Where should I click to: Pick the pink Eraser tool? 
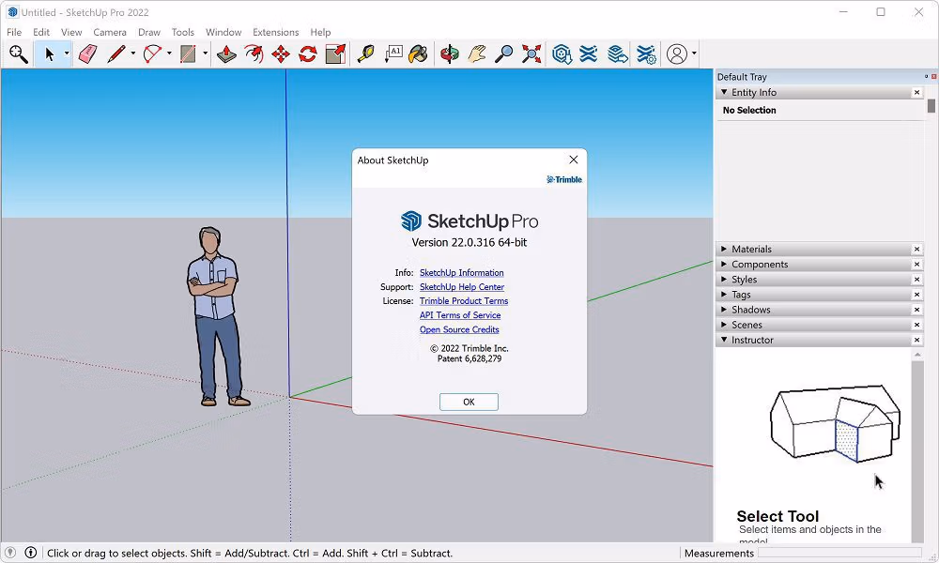(88, 54)
